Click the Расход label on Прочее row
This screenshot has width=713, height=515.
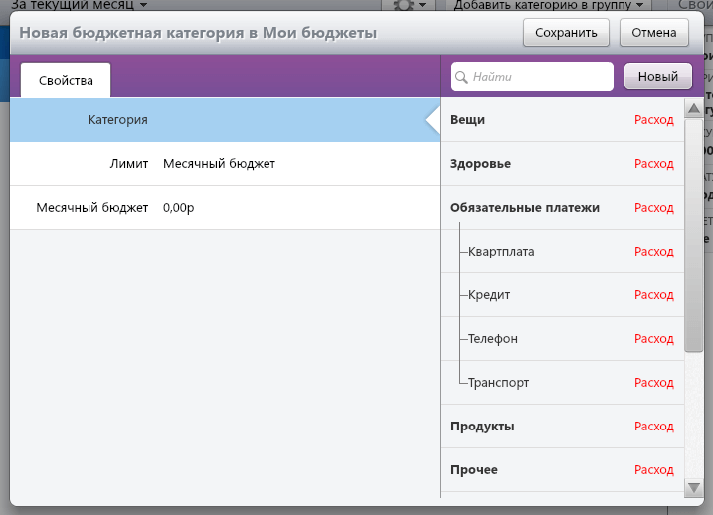click(654, 469)
